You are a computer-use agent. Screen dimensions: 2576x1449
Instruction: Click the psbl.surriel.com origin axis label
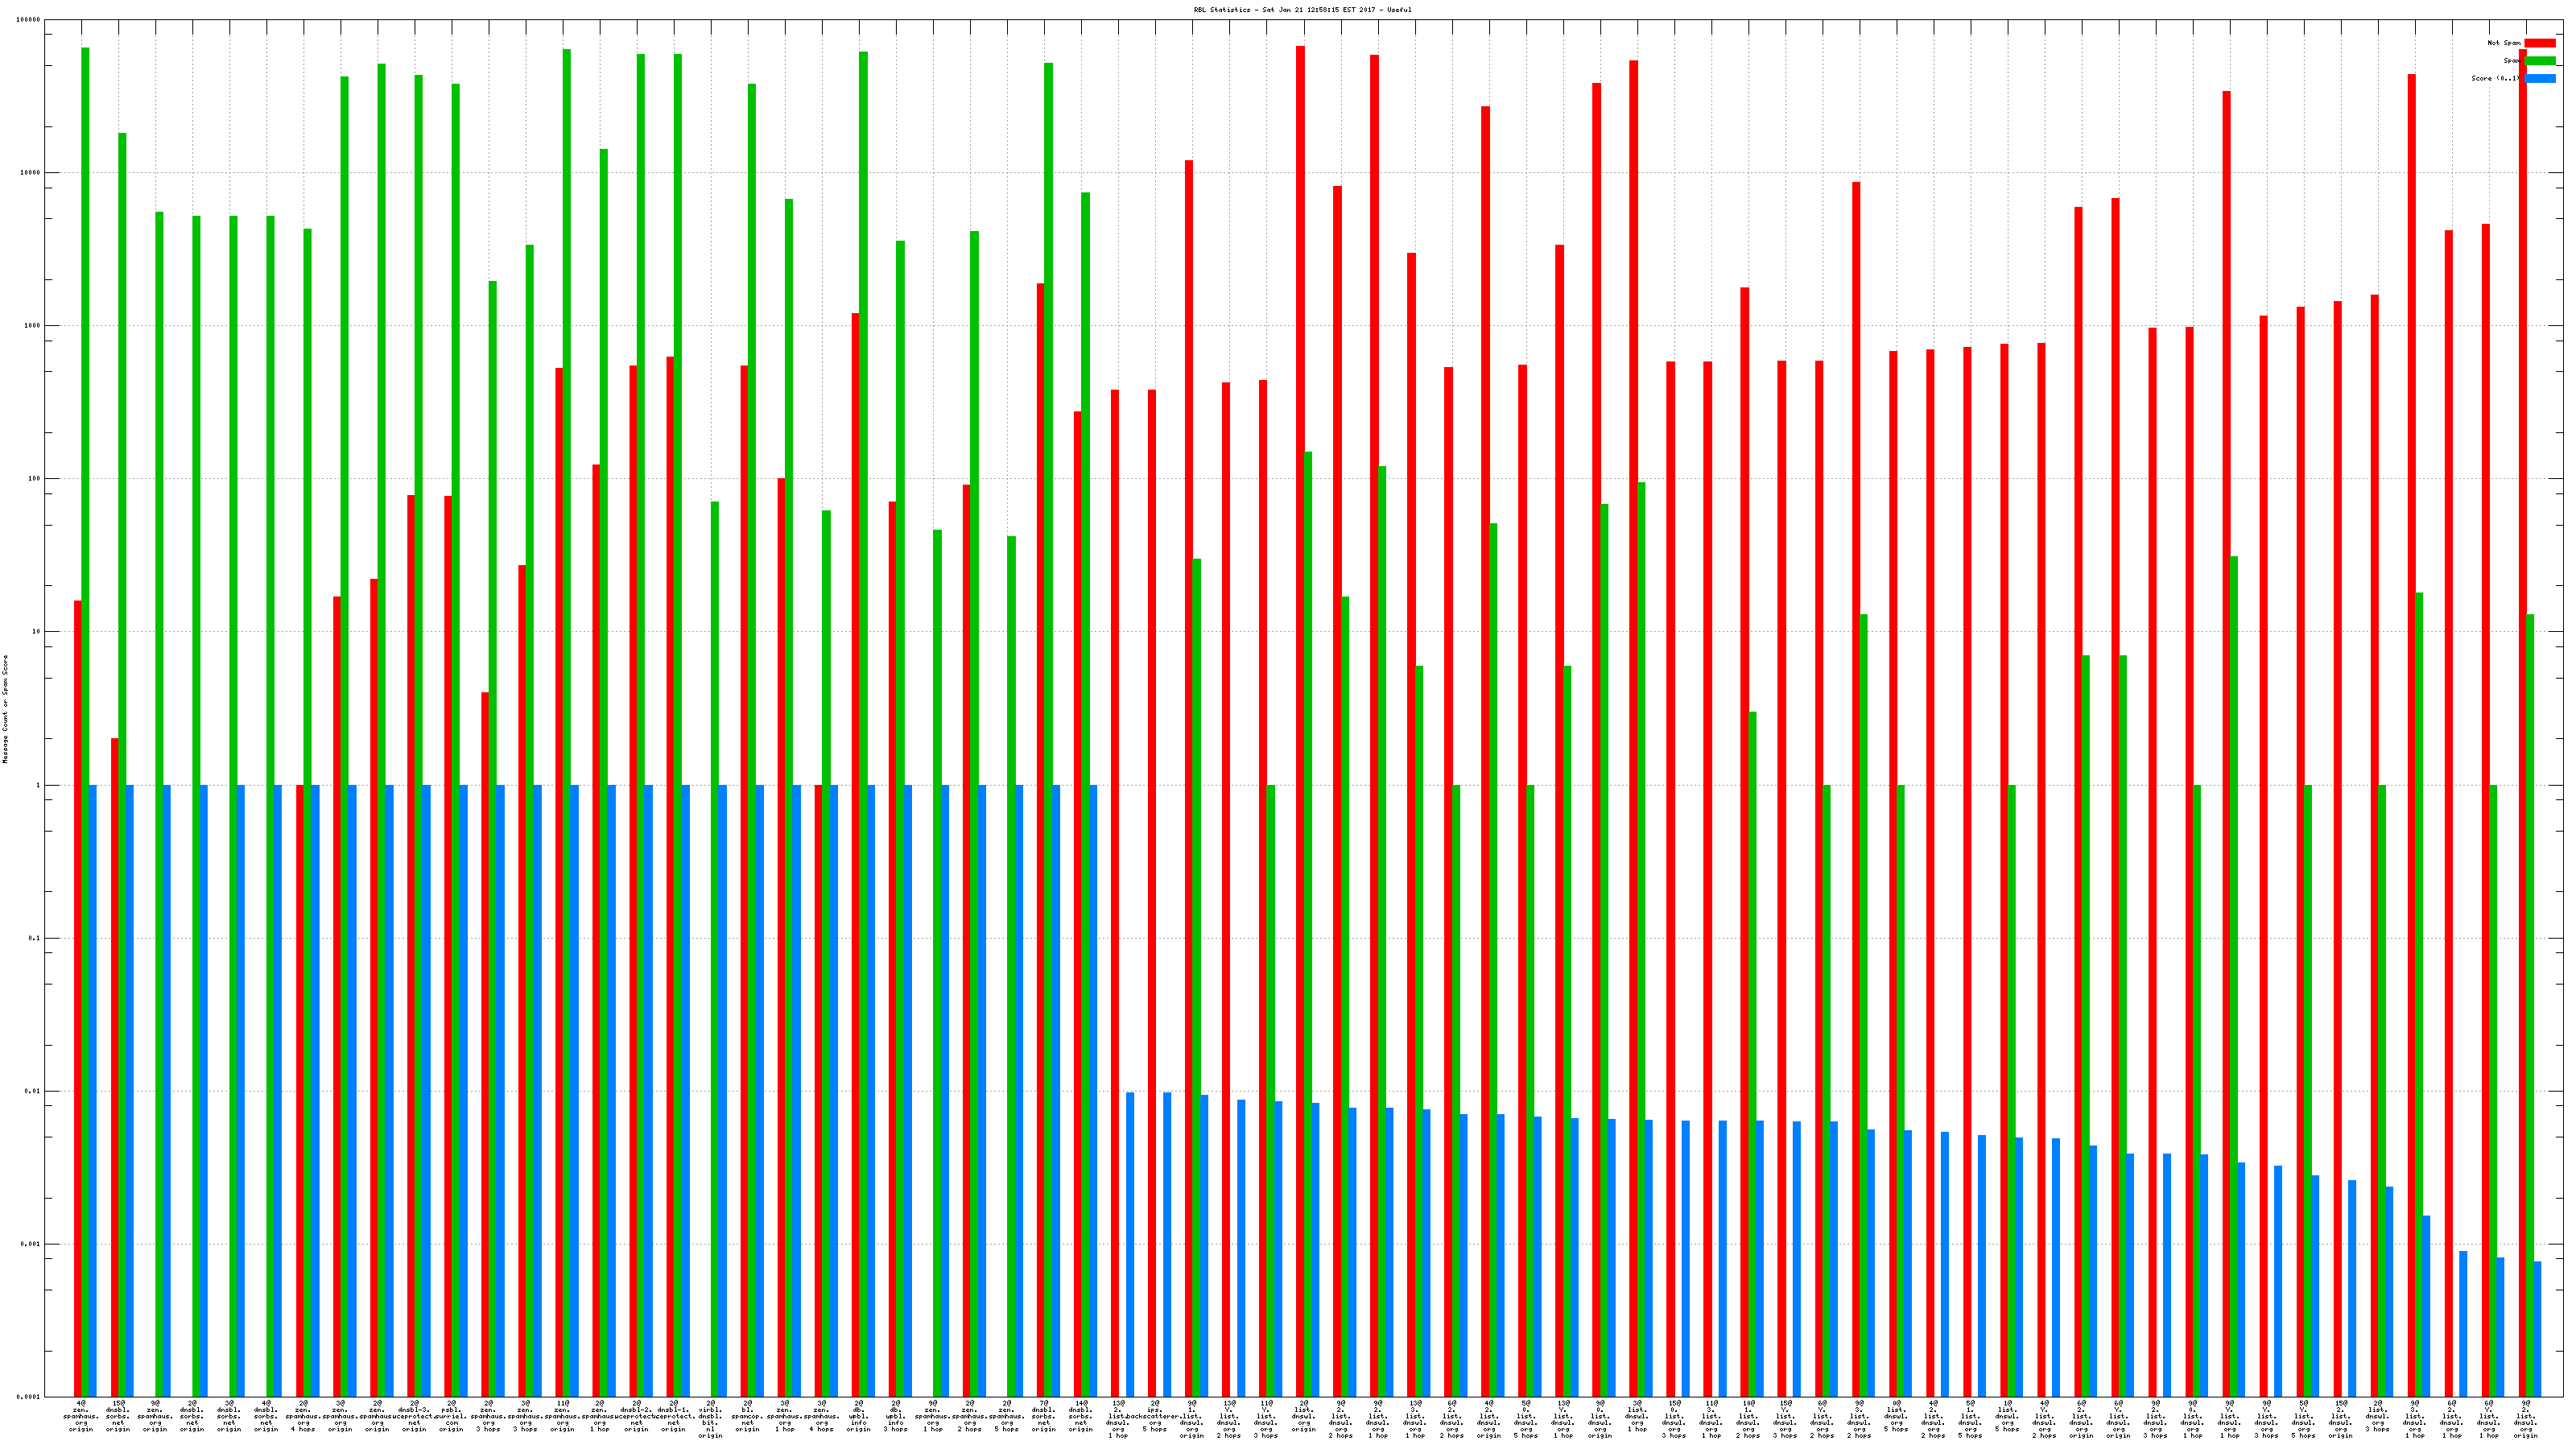pos(452,1416)
